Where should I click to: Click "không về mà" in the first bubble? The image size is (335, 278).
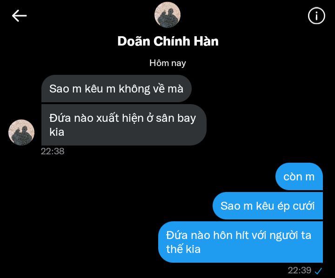tap(151, 89)
